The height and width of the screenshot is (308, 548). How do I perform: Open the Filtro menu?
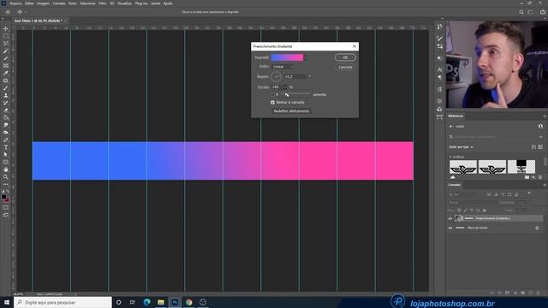[x=103, y=3]
